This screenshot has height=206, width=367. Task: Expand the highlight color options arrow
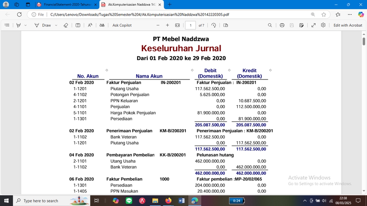point(26,25)
